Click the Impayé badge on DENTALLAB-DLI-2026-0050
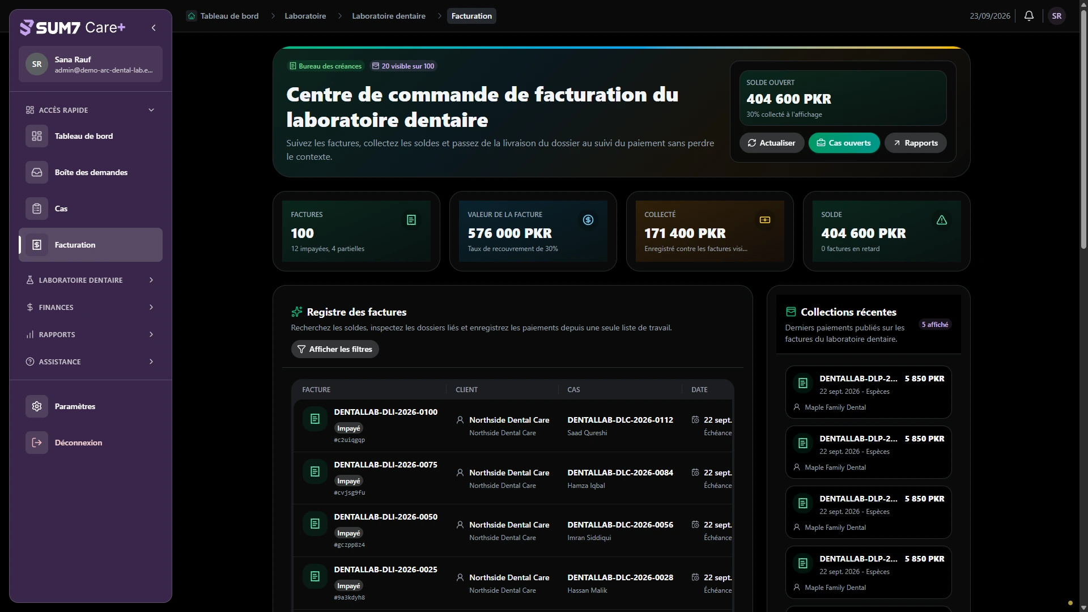This screenshot has height=612, width=1088. pyautogui.click(x=348, y=533)
